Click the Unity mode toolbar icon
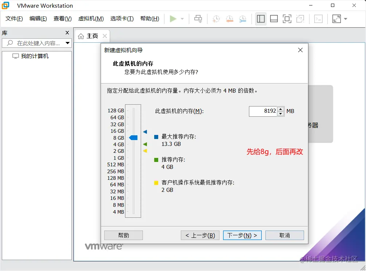Screen dimensions: 366x271 pyautogui.click(x=300, y=19)
